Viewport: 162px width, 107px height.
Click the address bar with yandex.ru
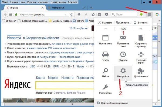point(41,14)
